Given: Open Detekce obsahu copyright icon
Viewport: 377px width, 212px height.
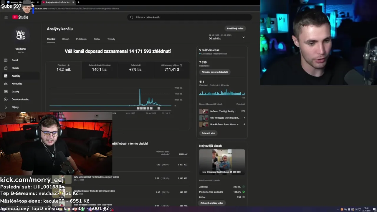Looking at the screenshot, I should pos(6,99).
